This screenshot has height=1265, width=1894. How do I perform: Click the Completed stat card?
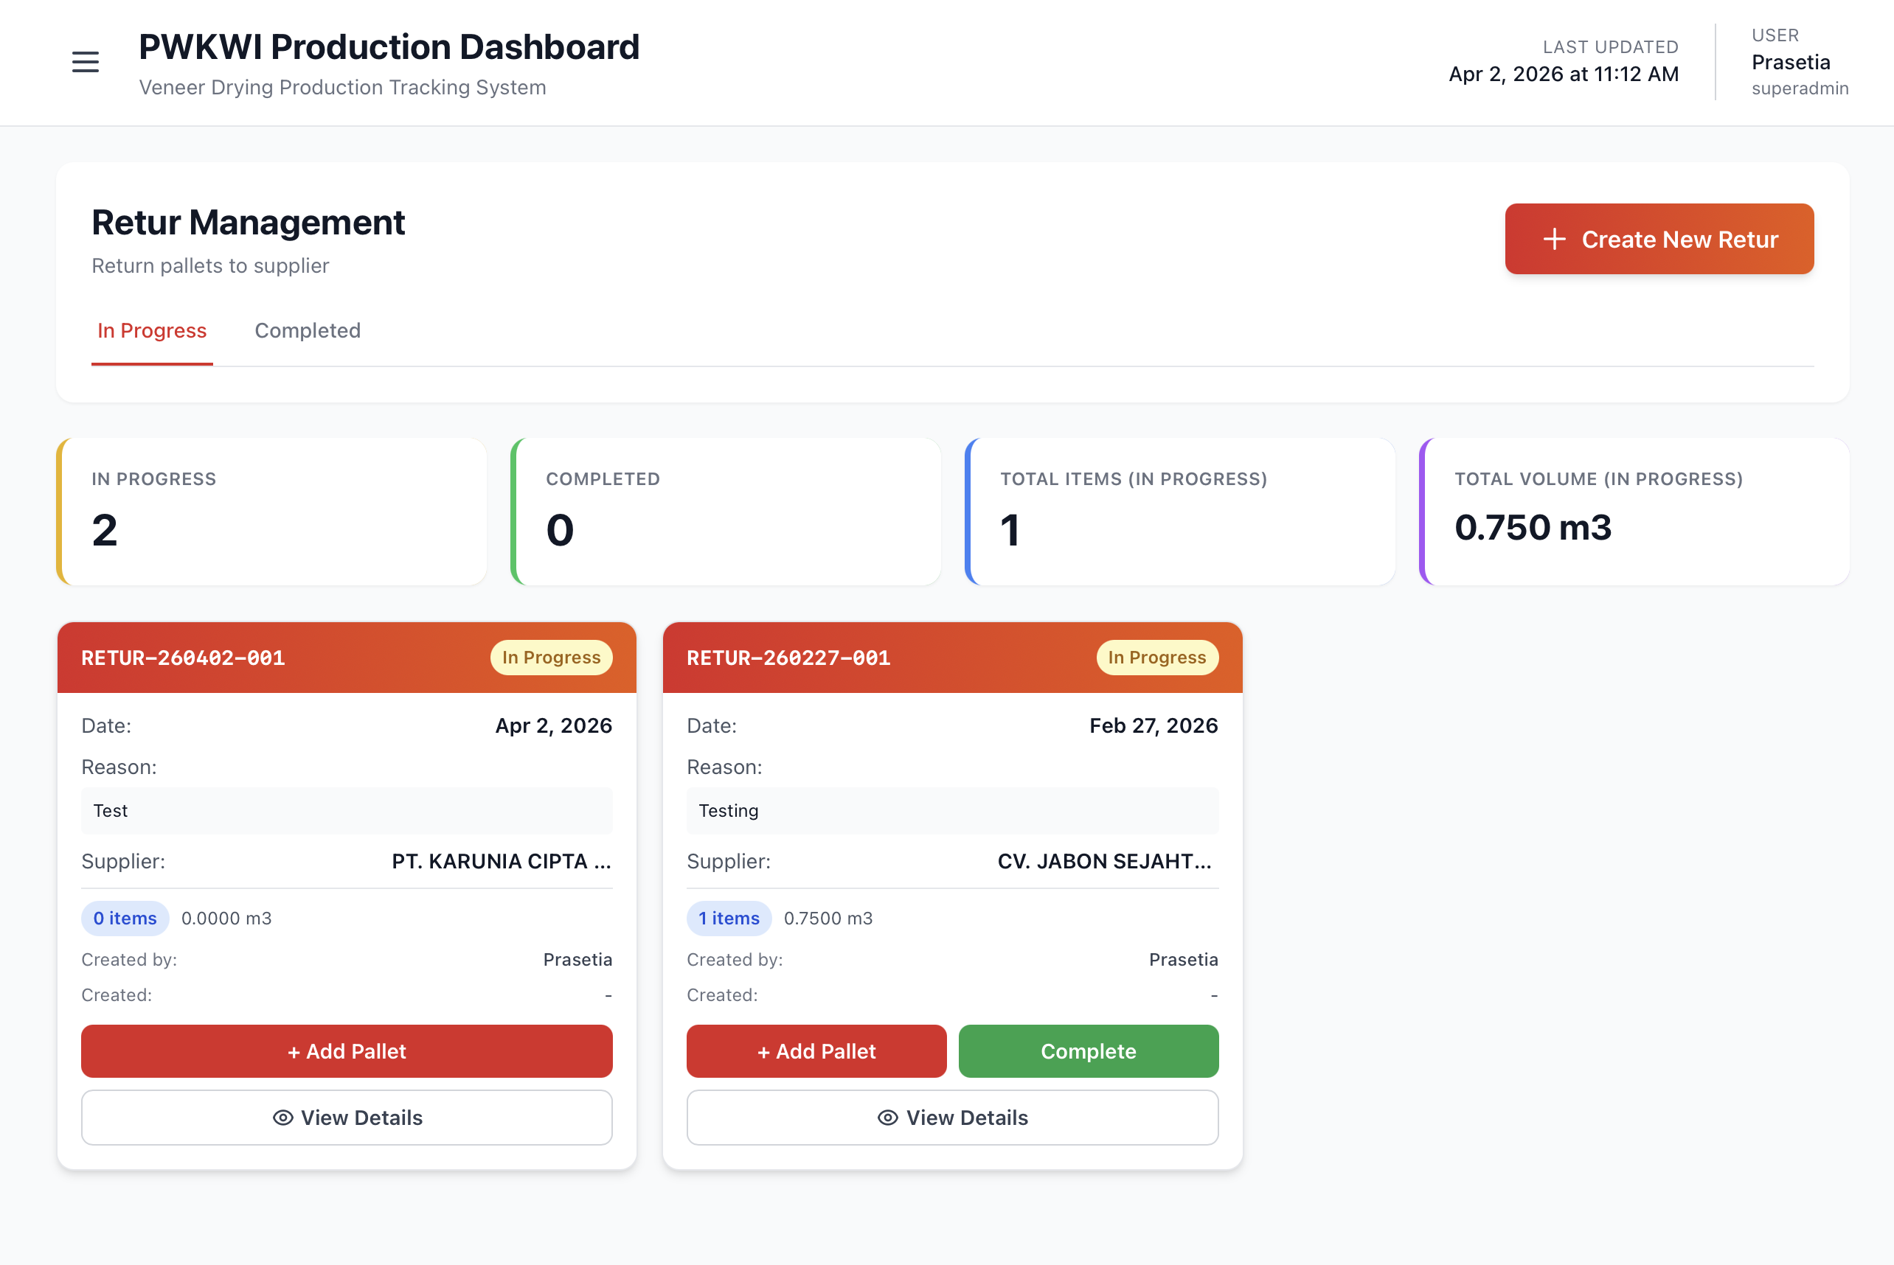click(x=726, y=512)
